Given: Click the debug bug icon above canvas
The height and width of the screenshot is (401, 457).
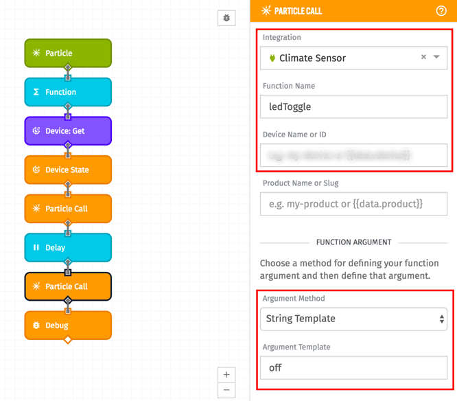Looking at the screenshot, I should pos(226,18).
